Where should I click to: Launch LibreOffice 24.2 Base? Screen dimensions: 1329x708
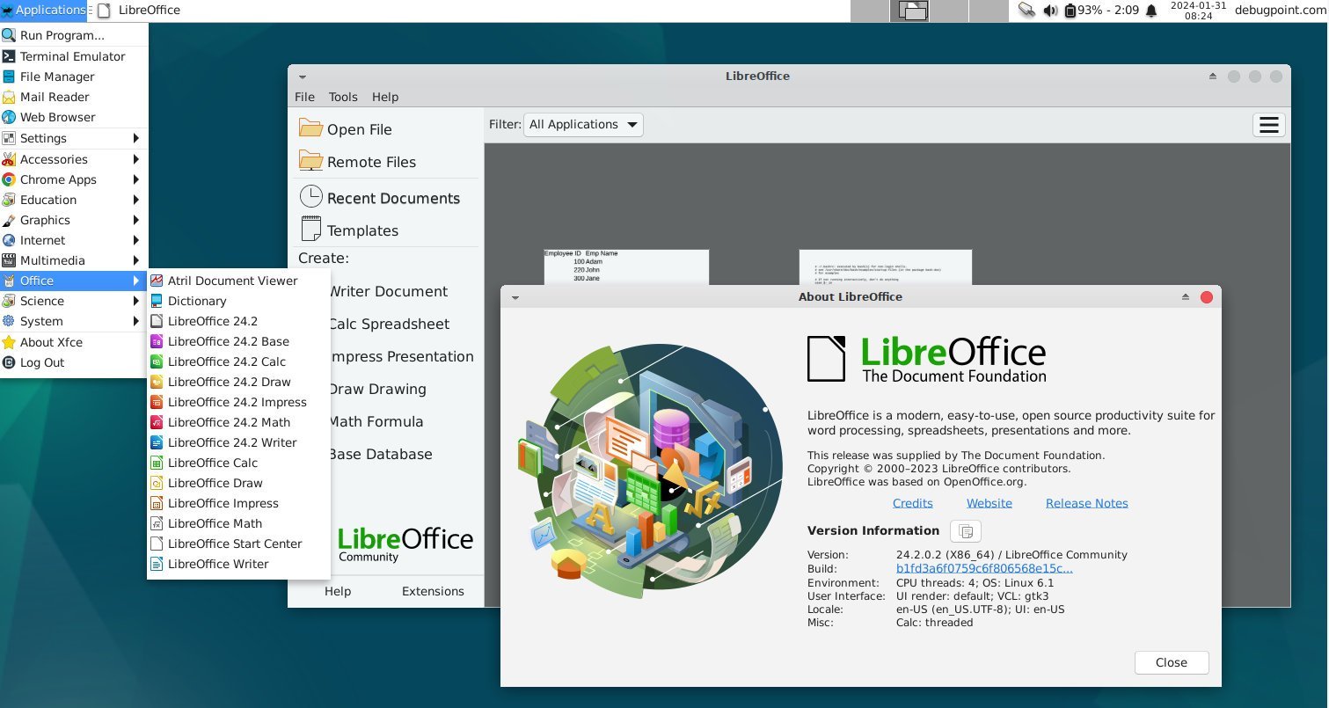click(238, 341)
